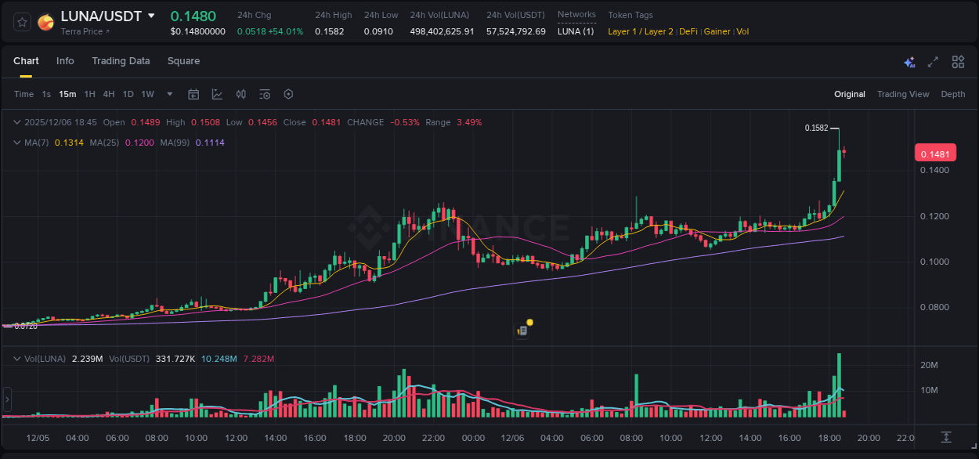Viewport: 979px width, 459px height.
Task: Open chart settings via the hexagon icon
Action: point(288,93)
